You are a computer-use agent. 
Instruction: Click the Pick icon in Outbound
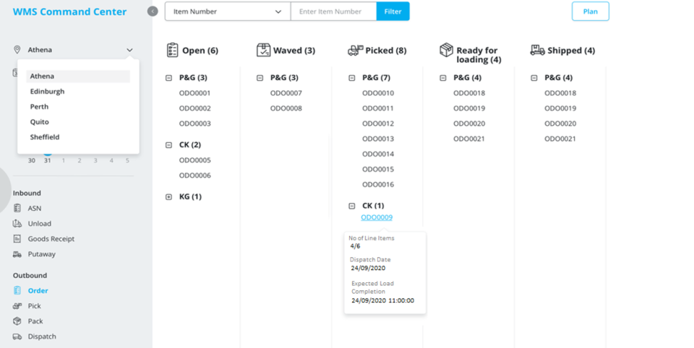17,306
